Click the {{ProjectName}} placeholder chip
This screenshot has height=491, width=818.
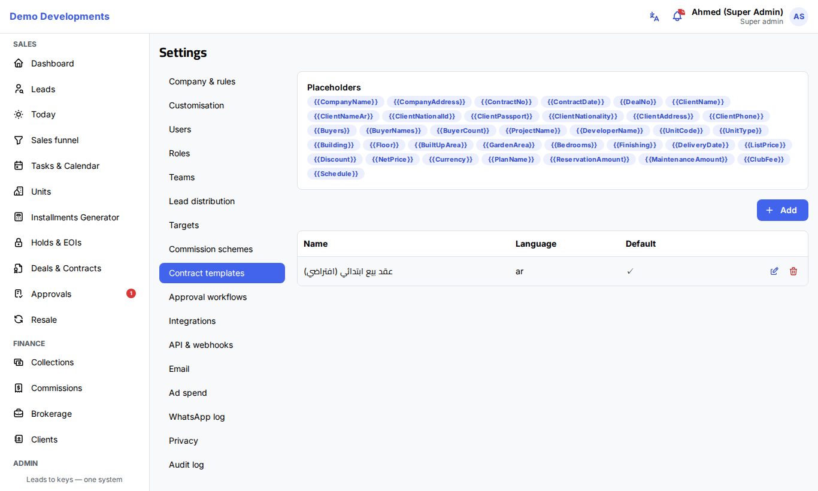(533, 131)
